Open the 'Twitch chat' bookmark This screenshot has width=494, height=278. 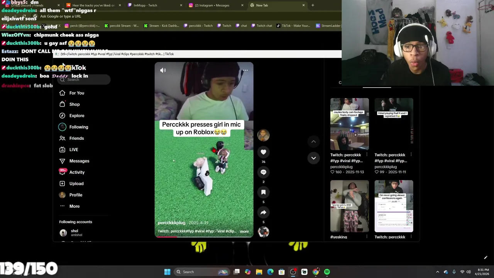pyautogui.click(x=262, y=26)
